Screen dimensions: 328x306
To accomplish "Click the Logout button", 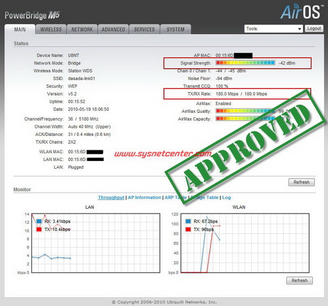I will tap(314, 28).
